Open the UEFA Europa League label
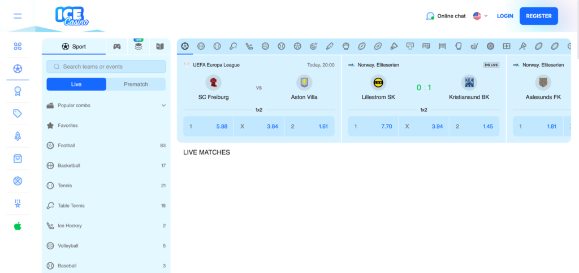This screenshot has height=273, width=579. tap(217, 65)
